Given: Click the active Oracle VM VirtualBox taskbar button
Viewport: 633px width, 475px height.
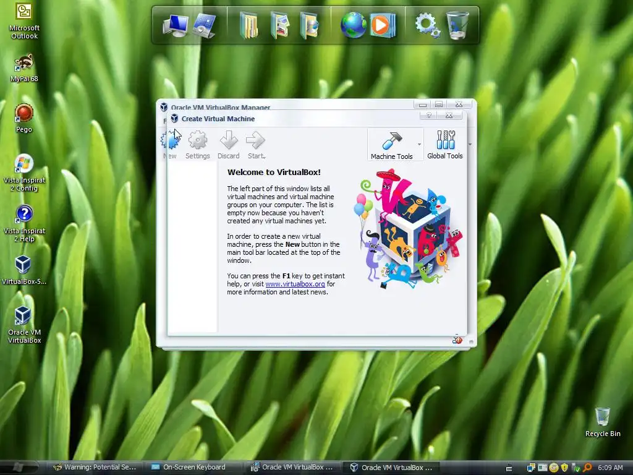Looking at the screenshot, I should pyautogui.click(x=393, y=468).
